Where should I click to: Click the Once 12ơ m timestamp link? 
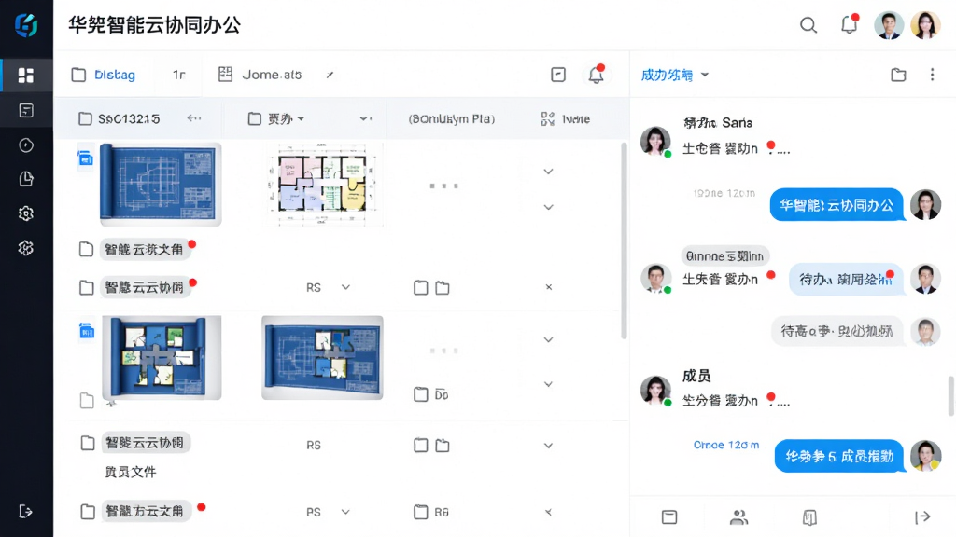coord(726,445)
